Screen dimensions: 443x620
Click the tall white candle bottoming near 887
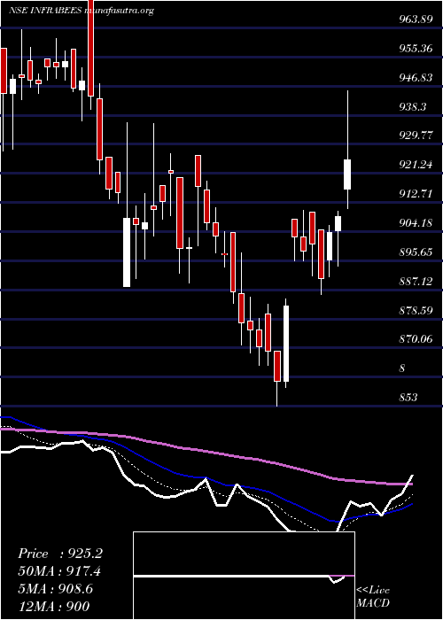(x=127, y=252)
